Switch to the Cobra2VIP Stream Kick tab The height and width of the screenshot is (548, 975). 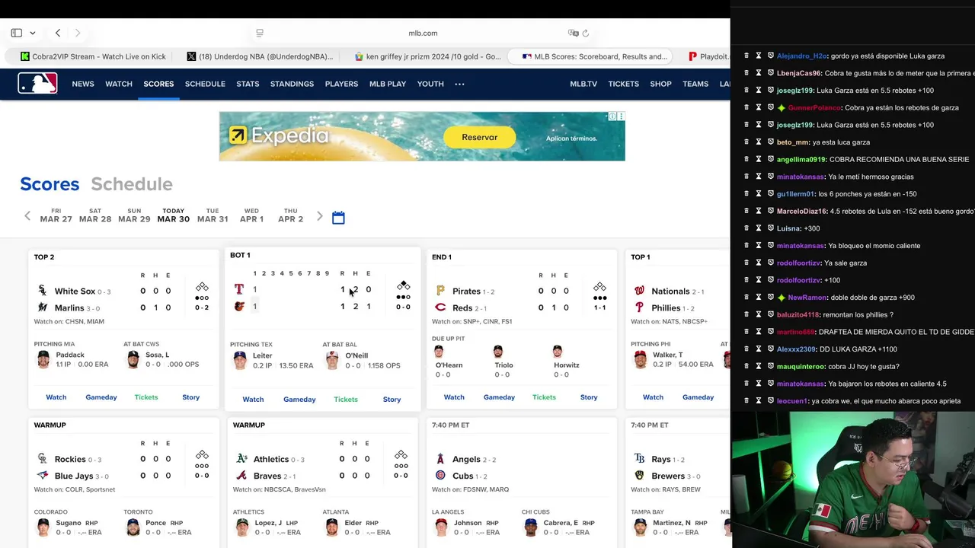(x=93, y=56)
